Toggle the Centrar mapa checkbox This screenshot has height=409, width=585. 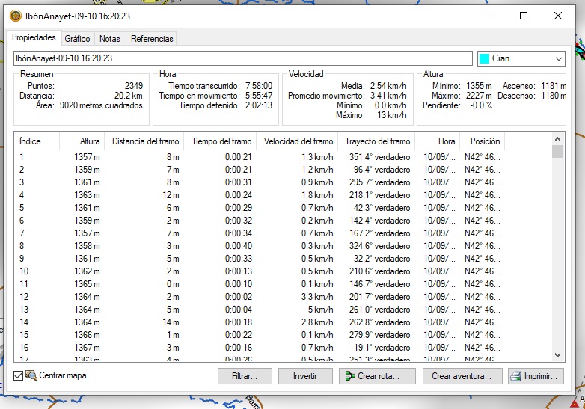click(19, 375)
